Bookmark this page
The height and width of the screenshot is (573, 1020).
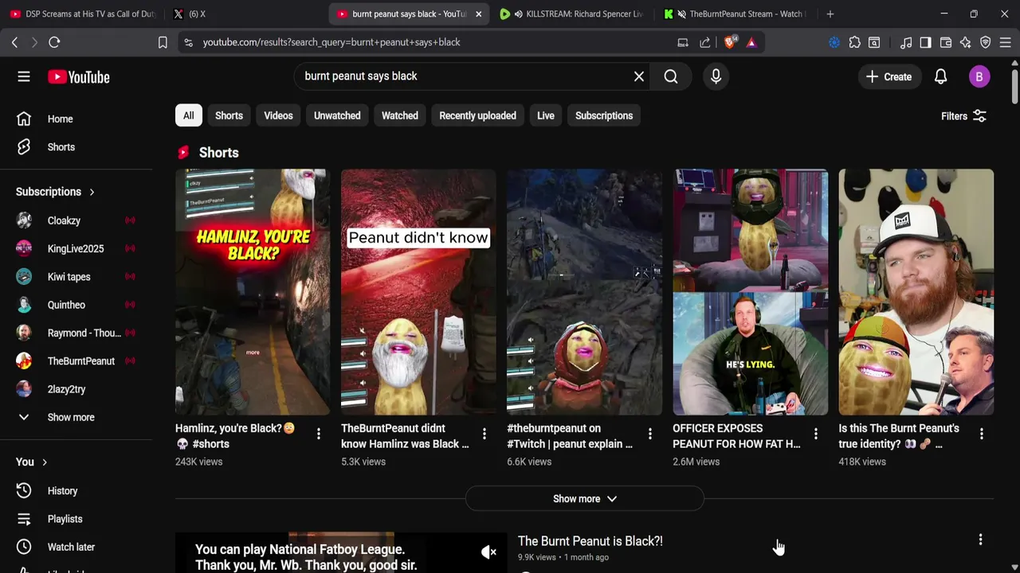163,42
